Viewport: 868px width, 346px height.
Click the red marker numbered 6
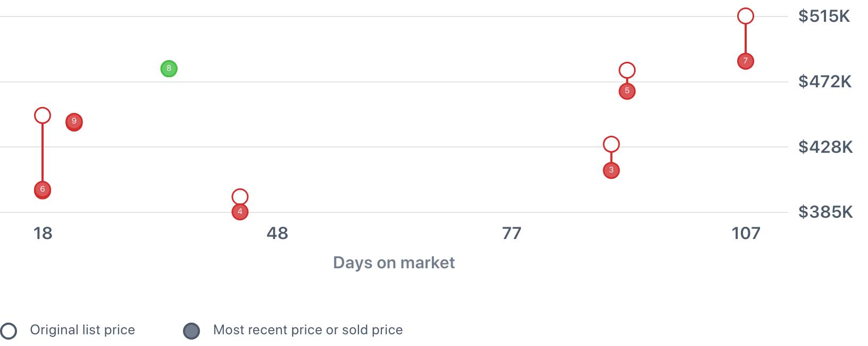point(43,190)
